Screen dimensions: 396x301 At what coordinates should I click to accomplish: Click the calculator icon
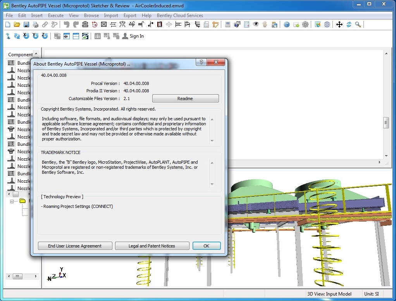coord(227,24)
